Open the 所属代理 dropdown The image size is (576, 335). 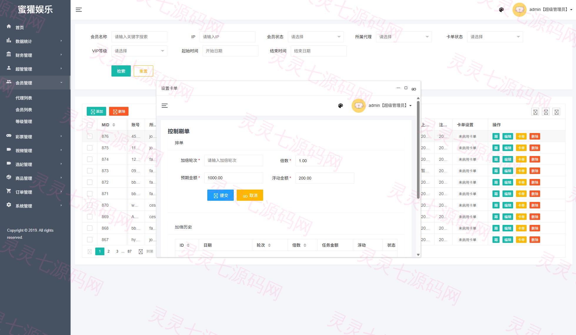pos(404,37)
